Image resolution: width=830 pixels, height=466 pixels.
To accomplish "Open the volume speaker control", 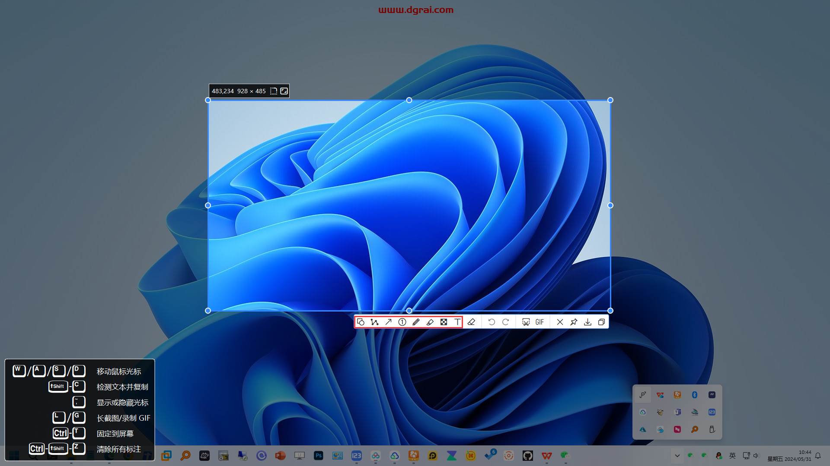I will pyautogui.click(x=756, y=456).
